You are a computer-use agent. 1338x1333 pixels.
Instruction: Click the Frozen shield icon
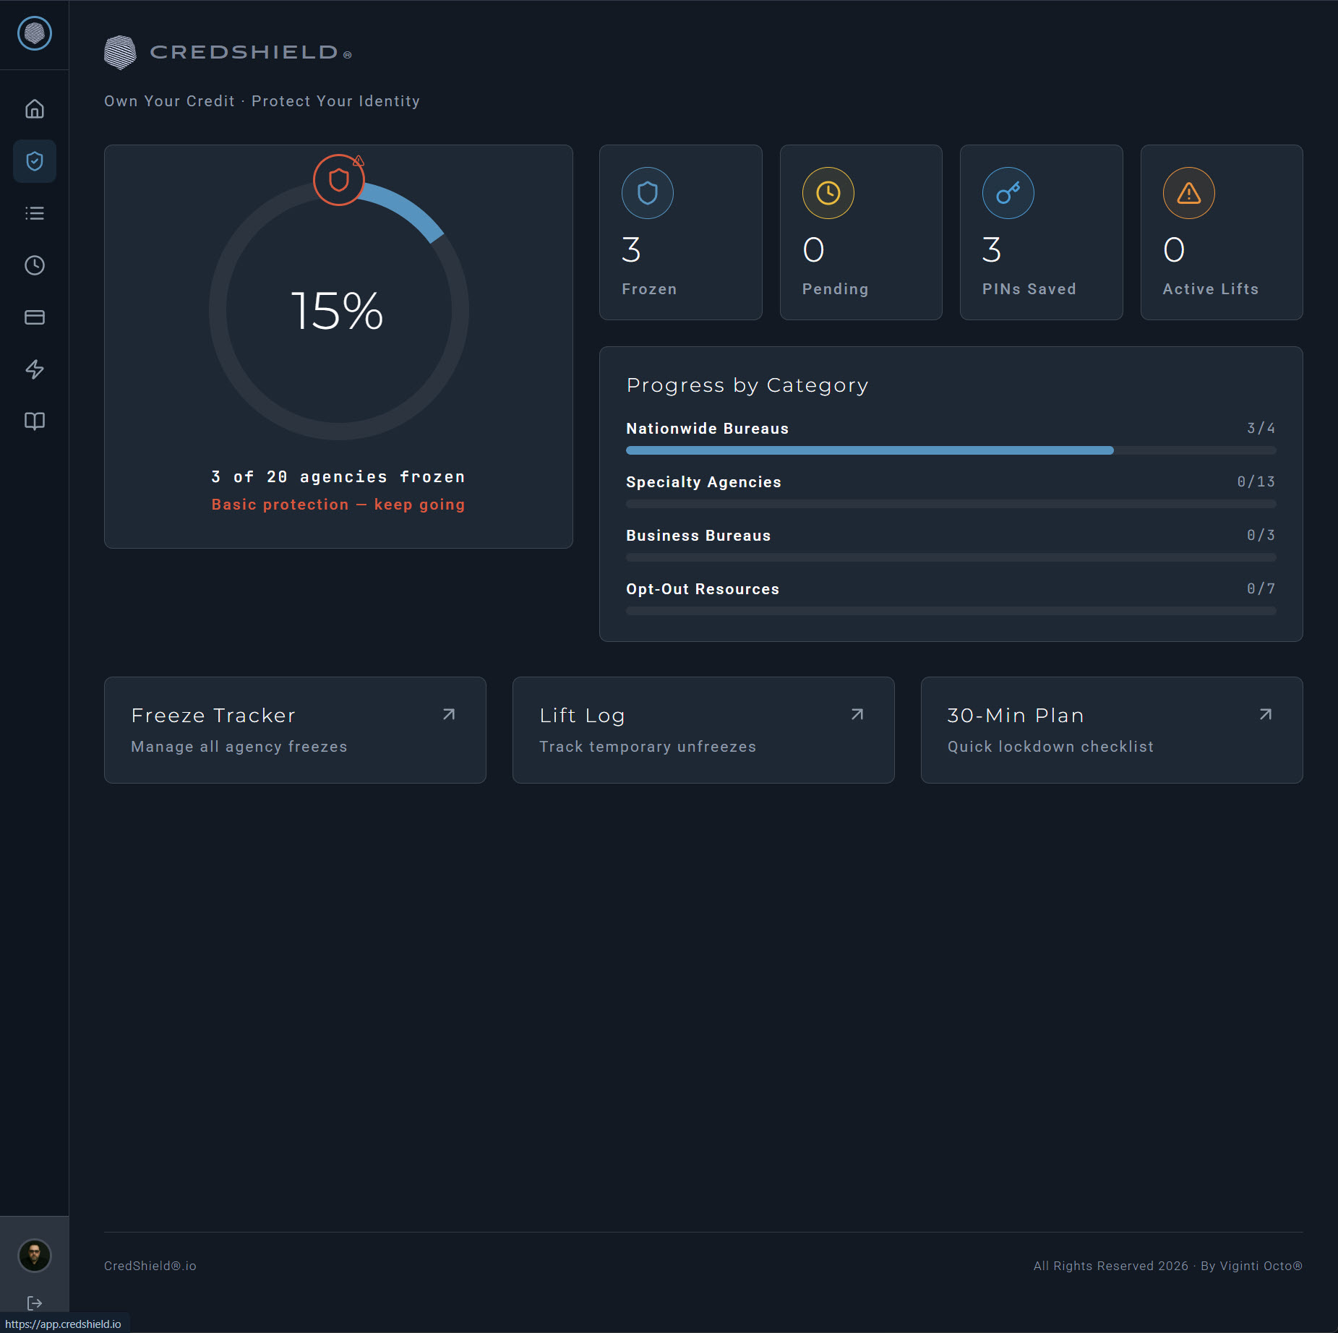pyautogui.click(x=648, y=193)
